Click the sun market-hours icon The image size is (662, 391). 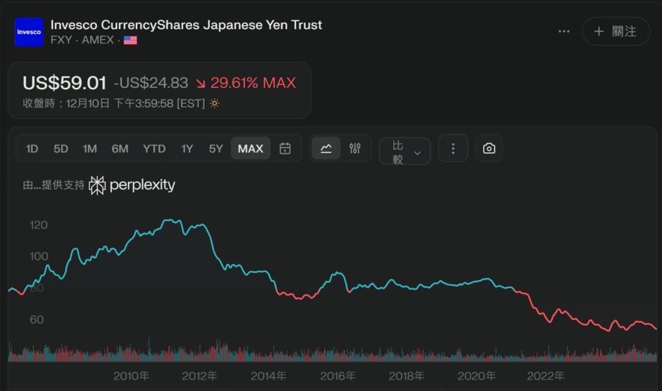[x=215, y=103]
